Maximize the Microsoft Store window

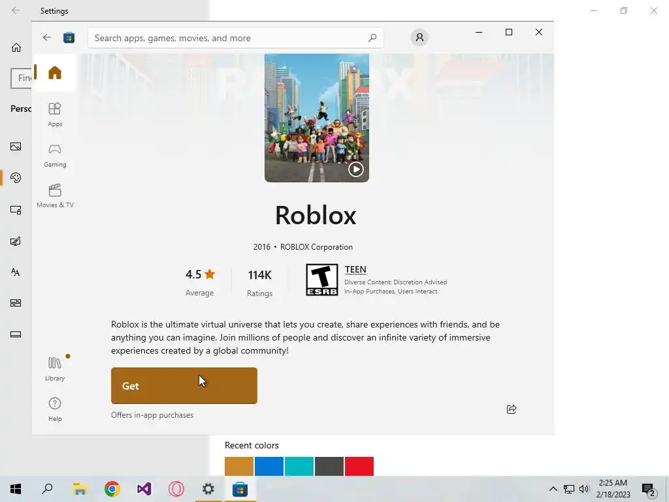tap(508, 32)
